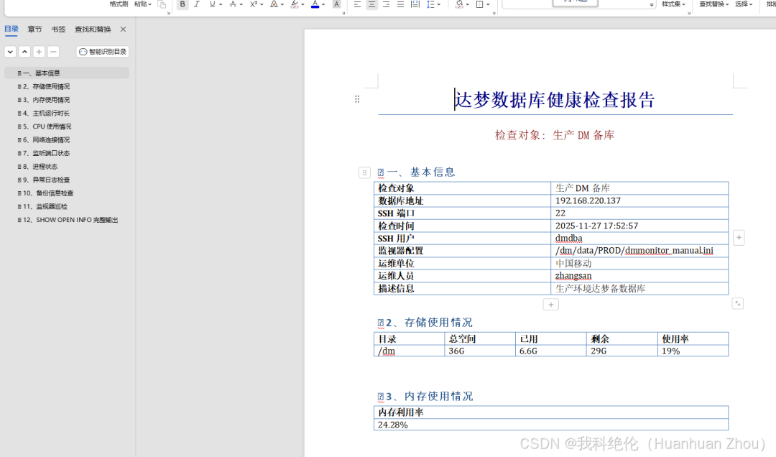The image size is (776, 457).
Task: Apply underline to the text
Action: point(212,4)
